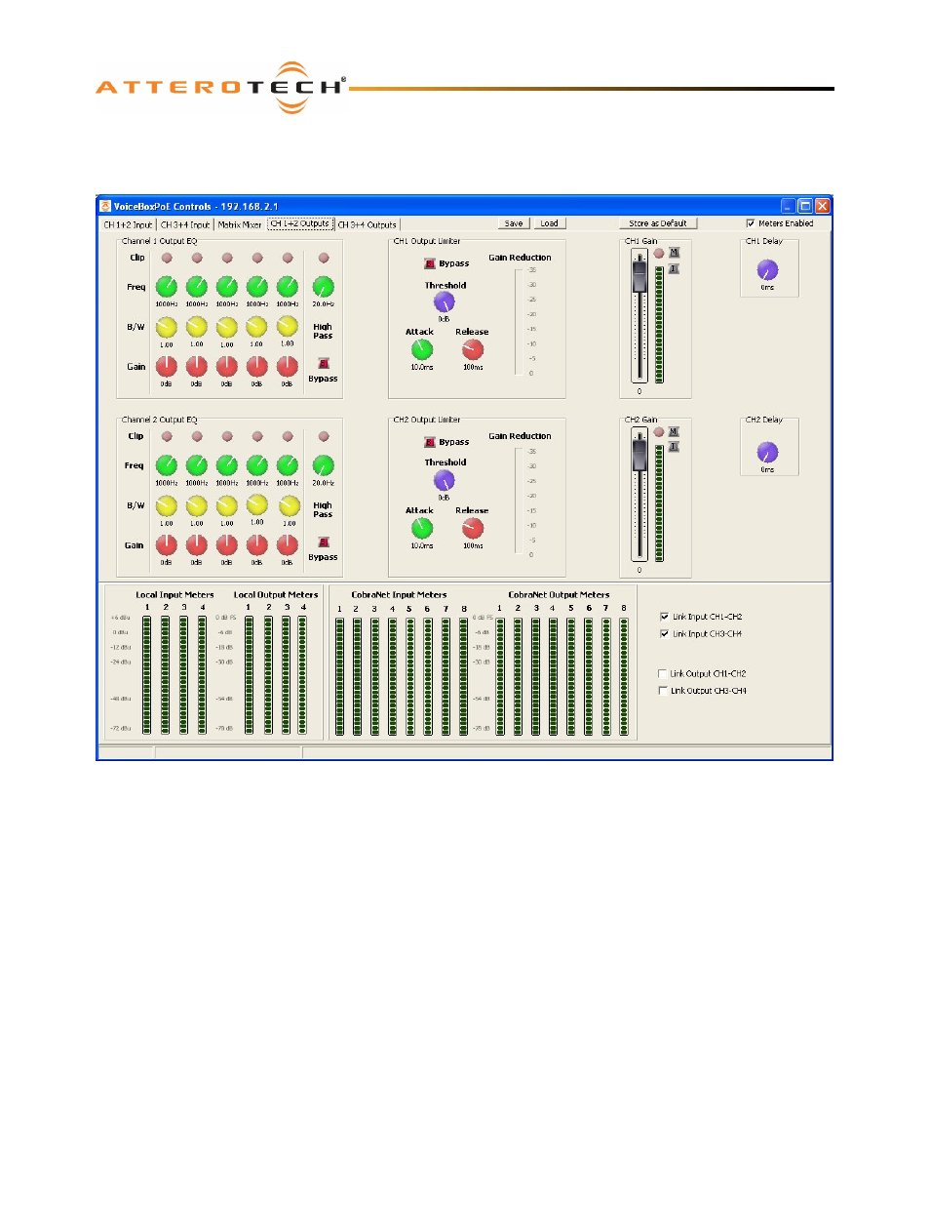Screen dimensions: 930x1205
Task: Click CH2 Output Limiter Threshold knob
Action: pyautogui.click(x=445, y=481)
